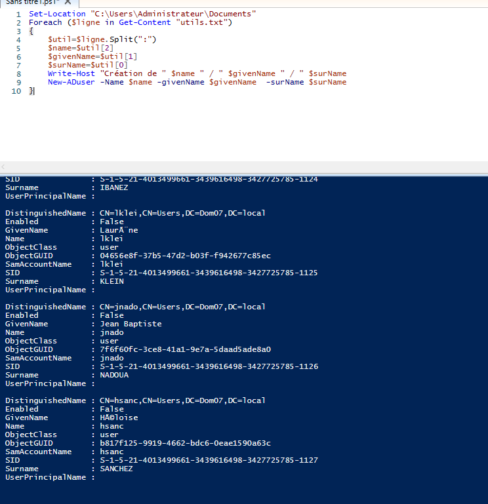Screen dimensions: 488x504
Task: Click the -surName parameter on line 9
Action: click(x=285, y=83)
